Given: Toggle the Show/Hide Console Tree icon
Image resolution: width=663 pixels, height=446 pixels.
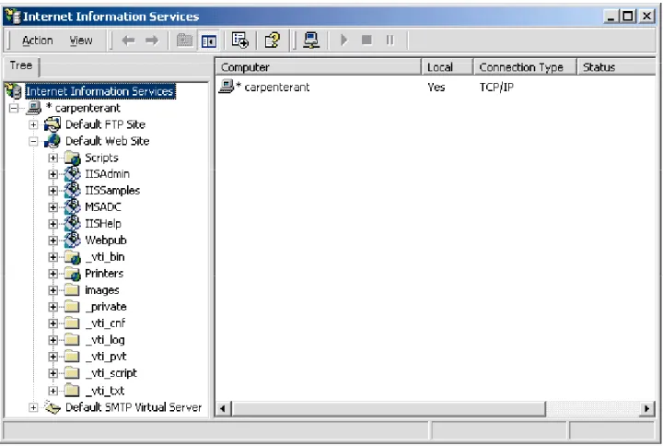Looking at the screenshot, I should [x=209, y=41].
